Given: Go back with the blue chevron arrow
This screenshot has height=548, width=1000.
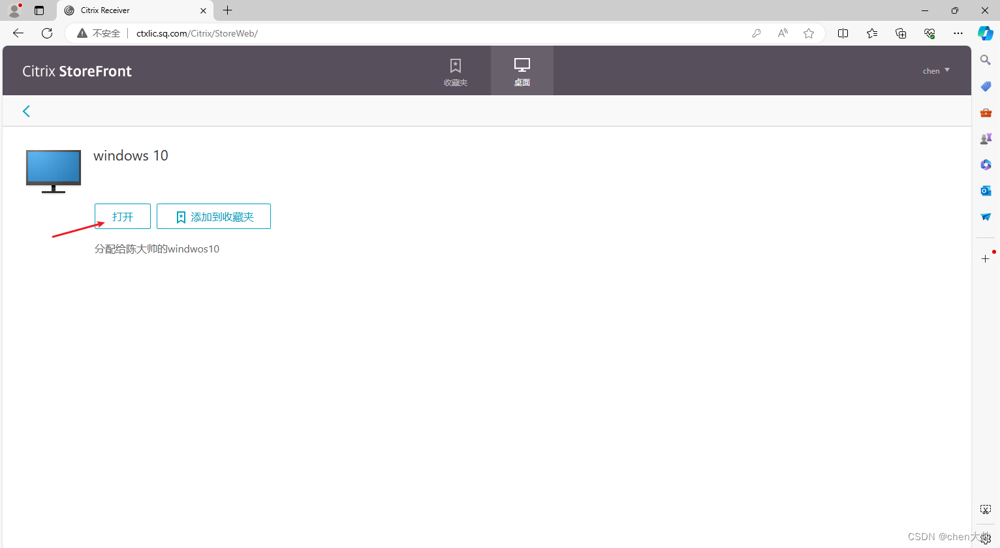Looking at the screenshot, I should [x=26, y=111].
